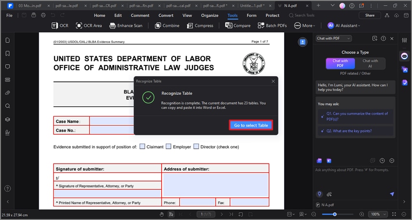Open the layers panel in left sidebar
412x220 pixels.
(x=8, y=119)
